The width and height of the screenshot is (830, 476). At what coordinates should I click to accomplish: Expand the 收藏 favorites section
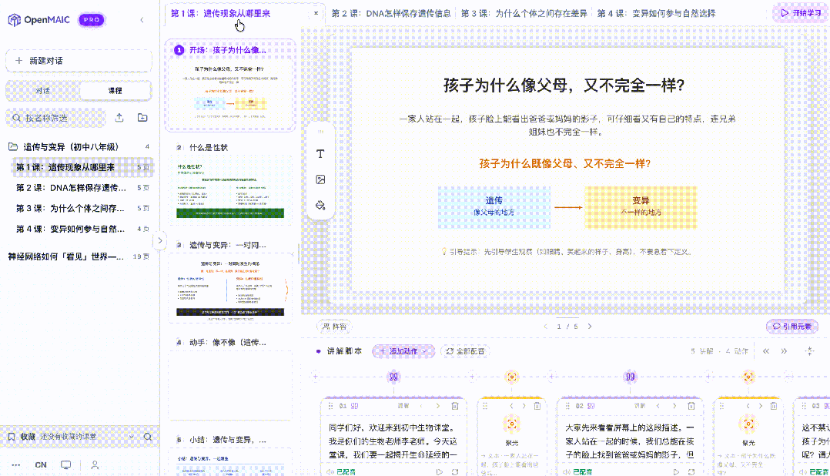pyautogui.click(x=131, y=437)
